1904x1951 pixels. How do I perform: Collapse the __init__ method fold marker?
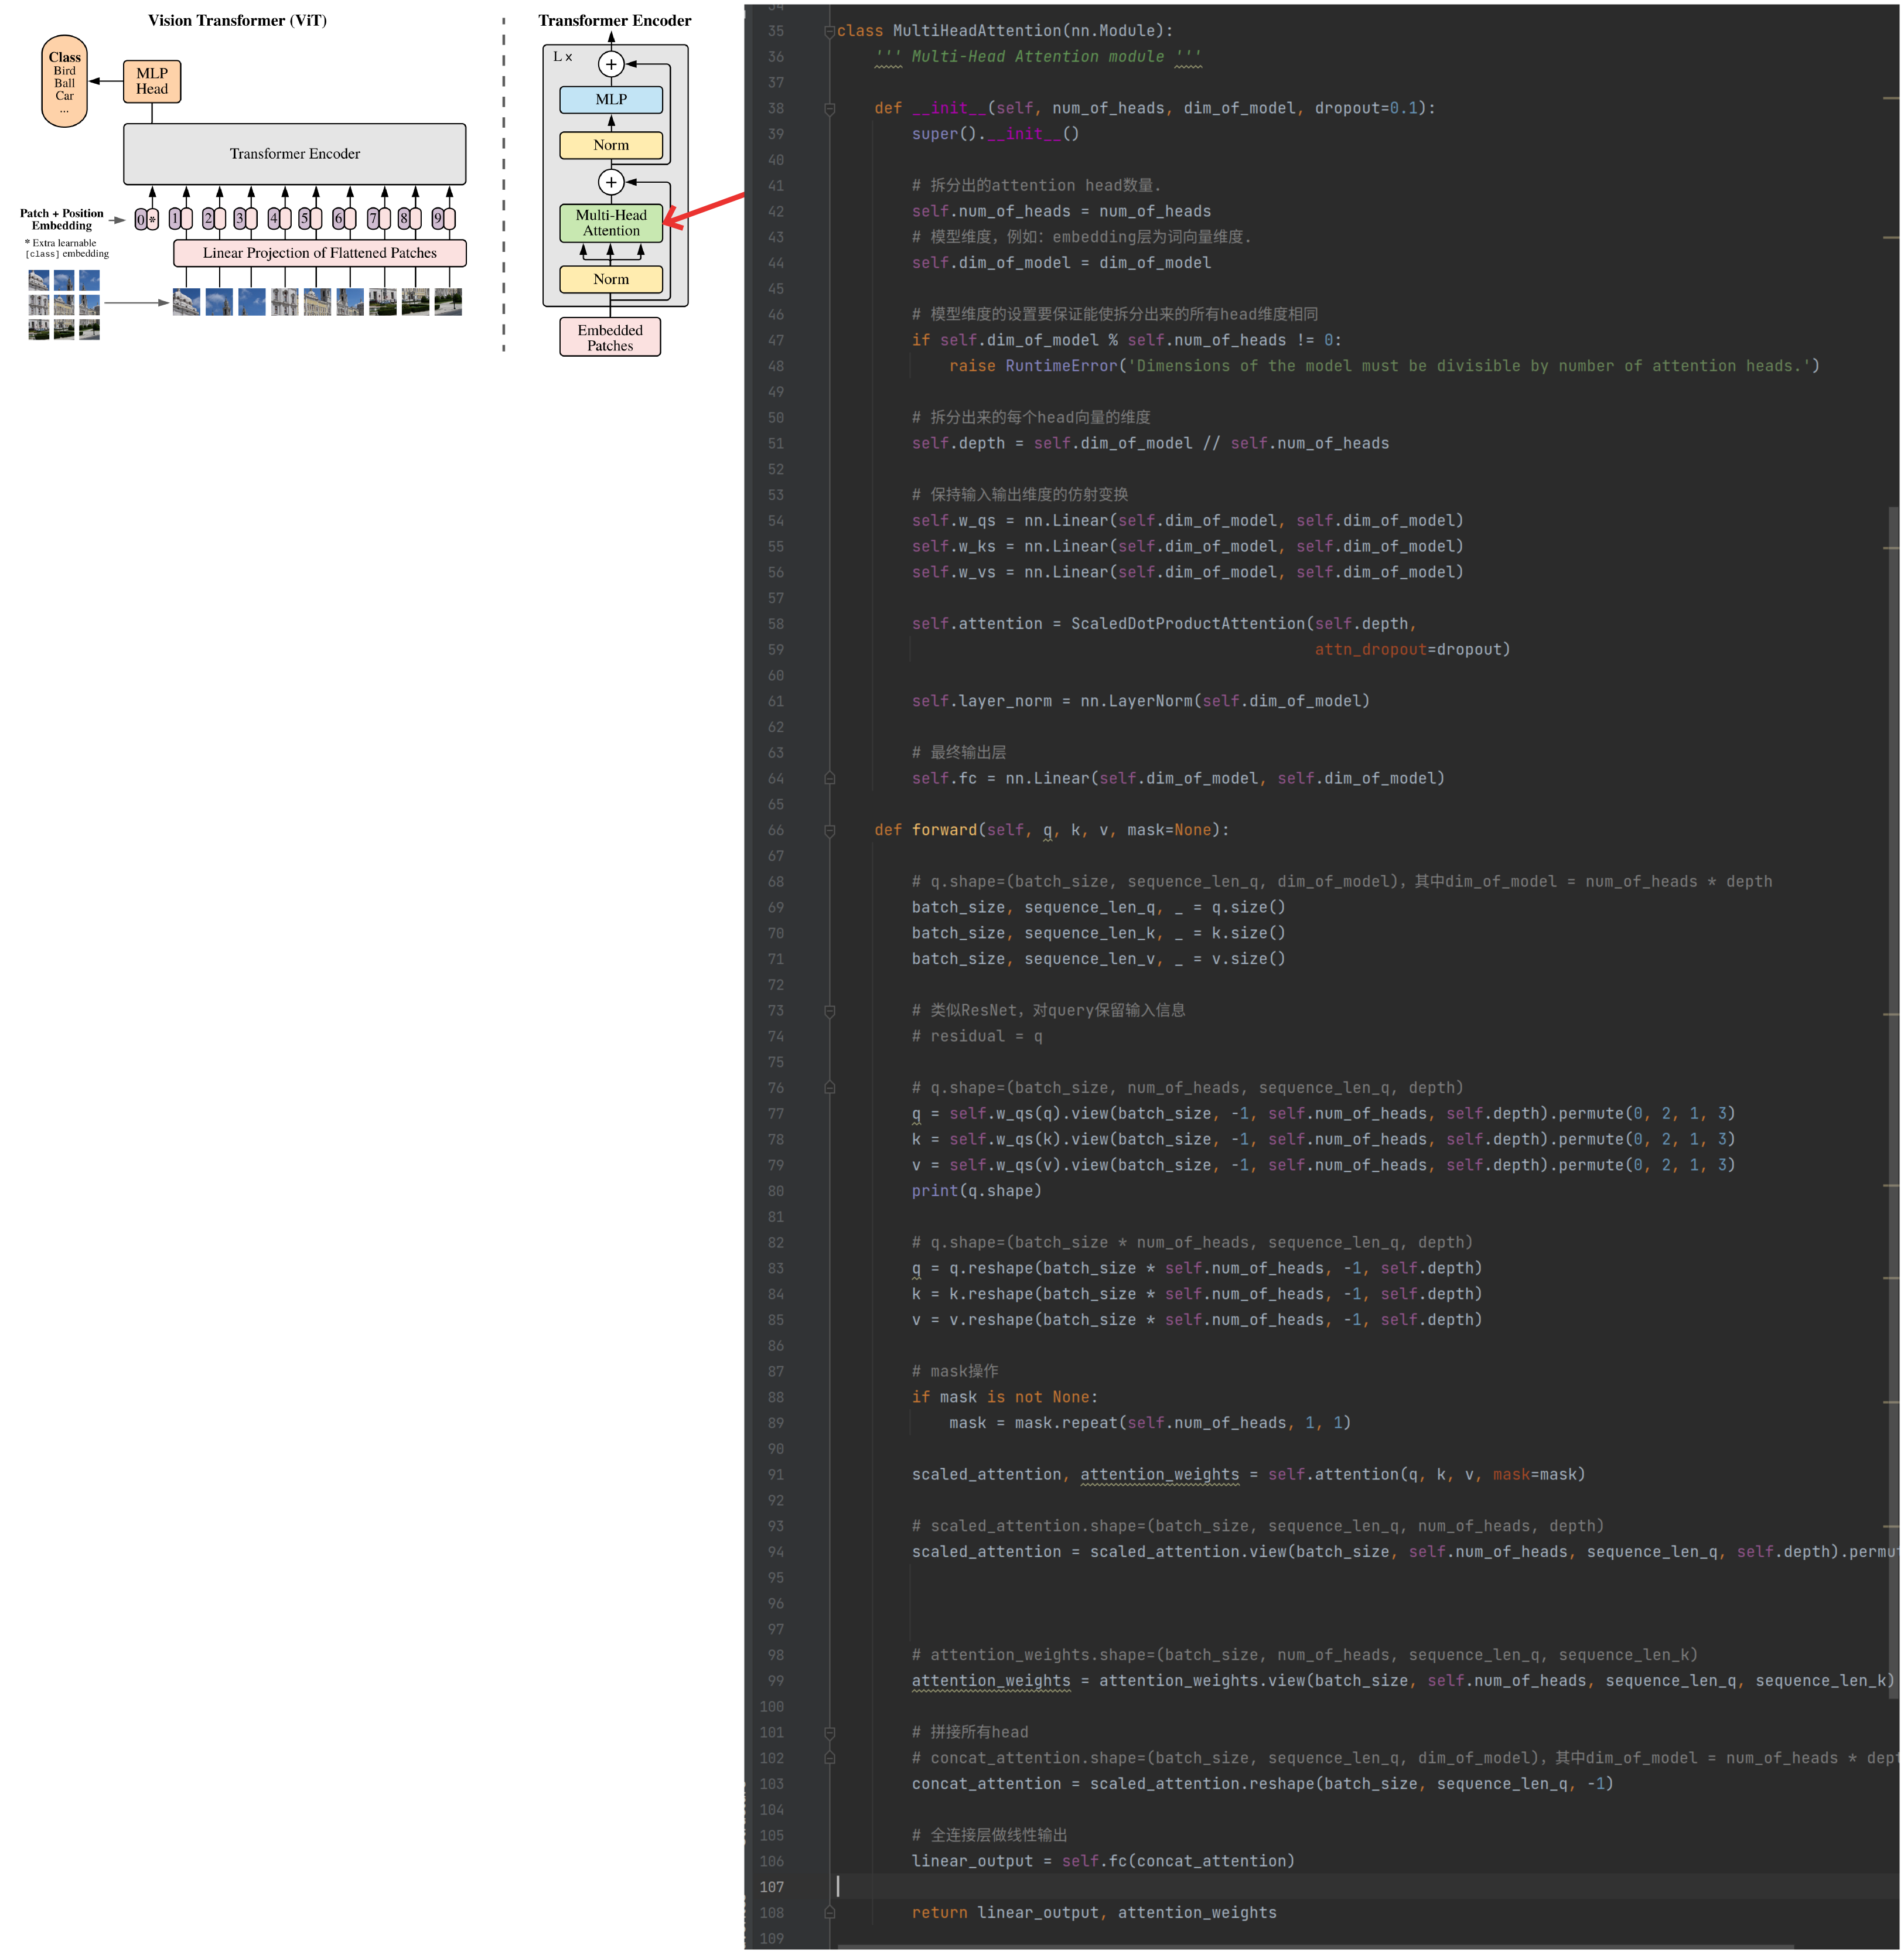click(829, 108)
